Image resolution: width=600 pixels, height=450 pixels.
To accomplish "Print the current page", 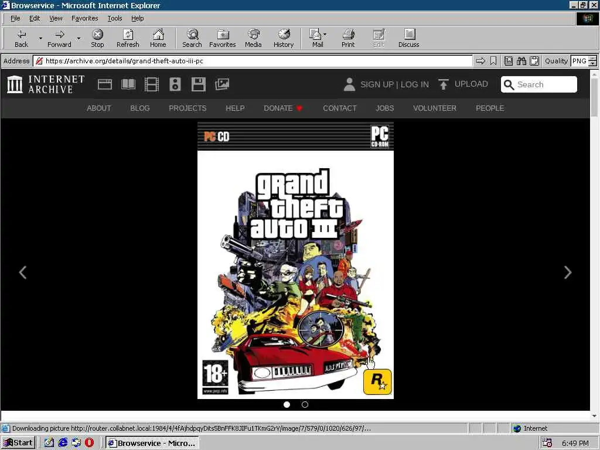I will (x=348, y=38).
